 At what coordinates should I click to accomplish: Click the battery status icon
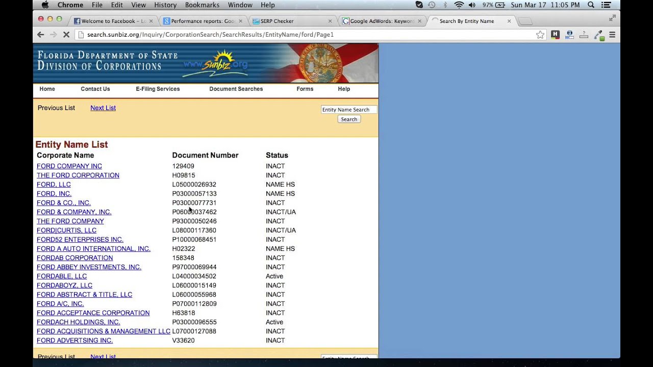tap(500, 5)
